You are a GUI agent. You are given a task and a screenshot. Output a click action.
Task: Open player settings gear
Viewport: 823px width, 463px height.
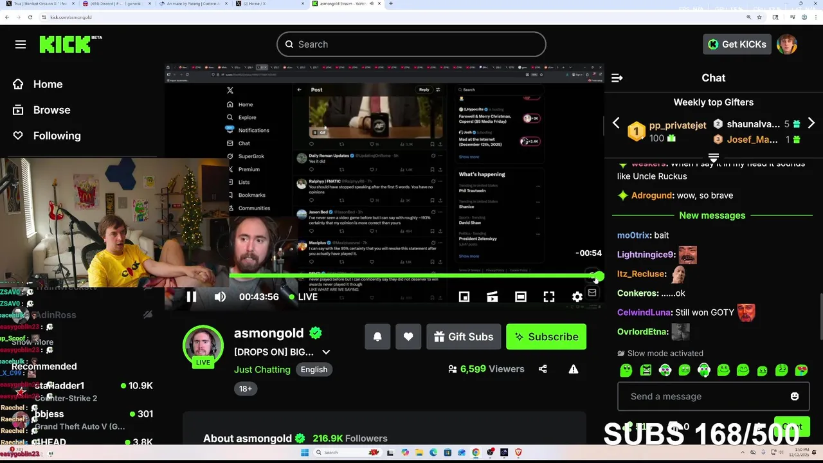(577, 296)
